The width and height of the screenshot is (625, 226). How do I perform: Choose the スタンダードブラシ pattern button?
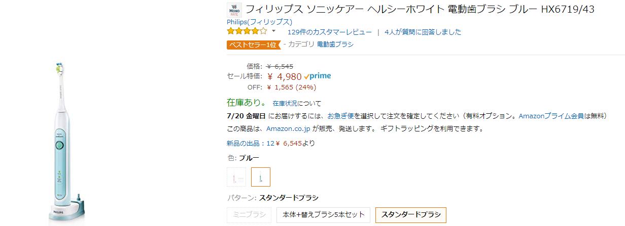tap(410, 215)
